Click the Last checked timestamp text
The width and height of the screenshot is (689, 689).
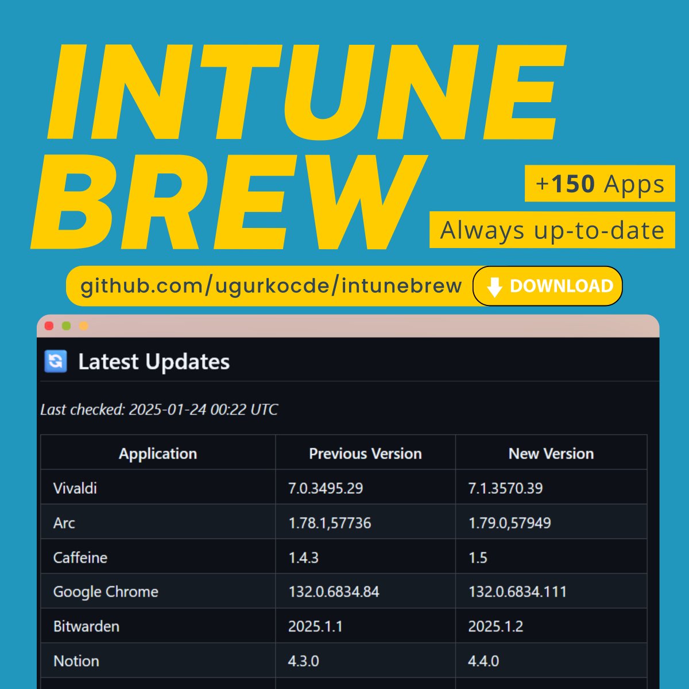click(159, 409)
